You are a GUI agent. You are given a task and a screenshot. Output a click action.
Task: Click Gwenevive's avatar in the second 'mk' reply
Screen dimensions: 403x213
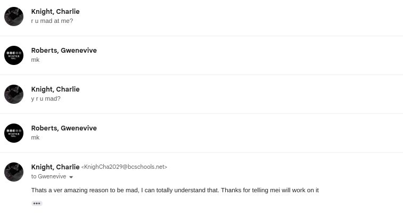coord(14,133)
